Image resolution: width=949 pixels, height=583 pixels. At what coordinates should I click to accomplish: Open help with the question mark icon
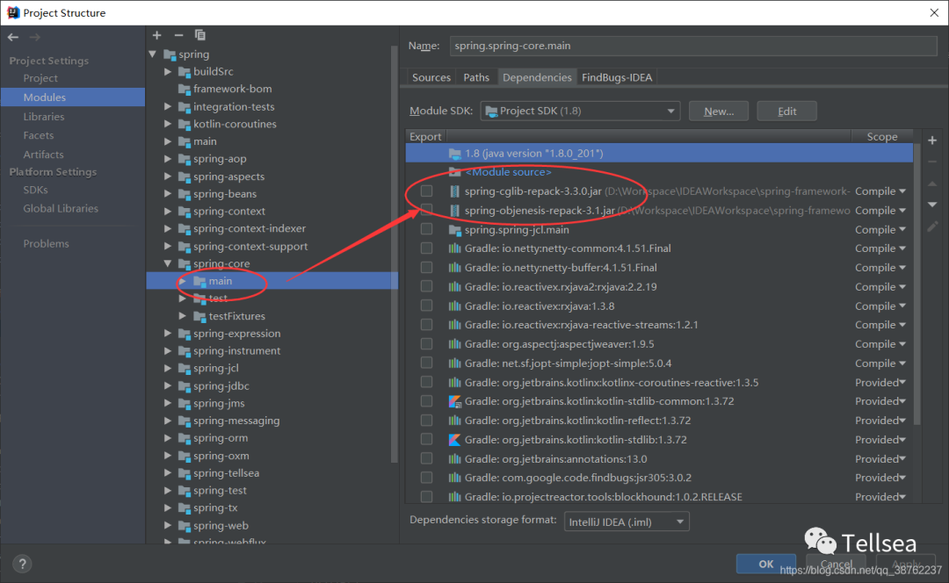[x=22, y=564]
